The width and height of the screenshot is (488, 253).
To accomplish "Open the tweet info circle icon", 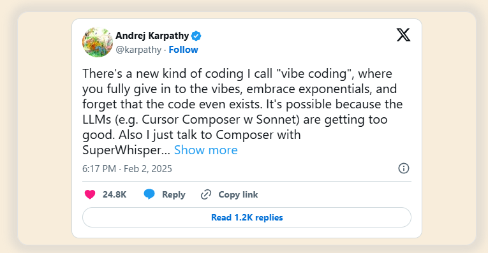I will click(x=404, y=168).
